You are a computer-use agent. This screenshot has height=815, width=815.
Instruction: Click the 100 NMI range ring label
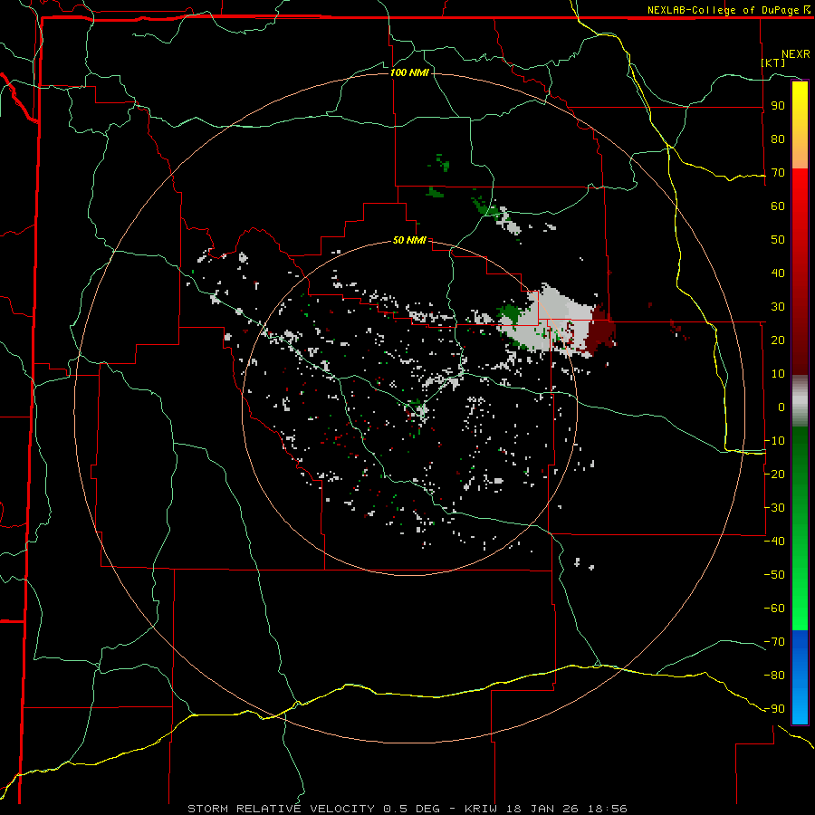click(409, 72)
